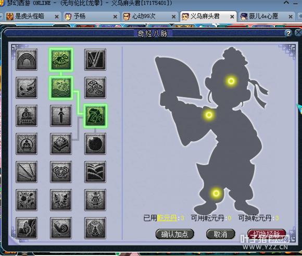Screen dimensions: 302x256
Task: Select the figure with spread wings icon
Action: (95, 228)
